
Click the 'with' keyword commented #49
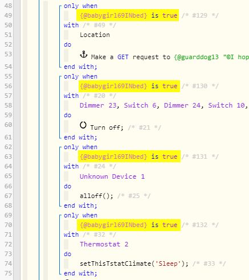pyautogui.click(x=71, y=25)
